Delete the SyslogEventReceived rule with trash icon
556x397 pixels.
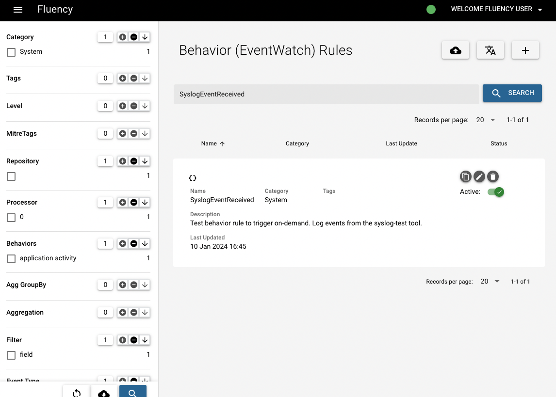point(493,176)
